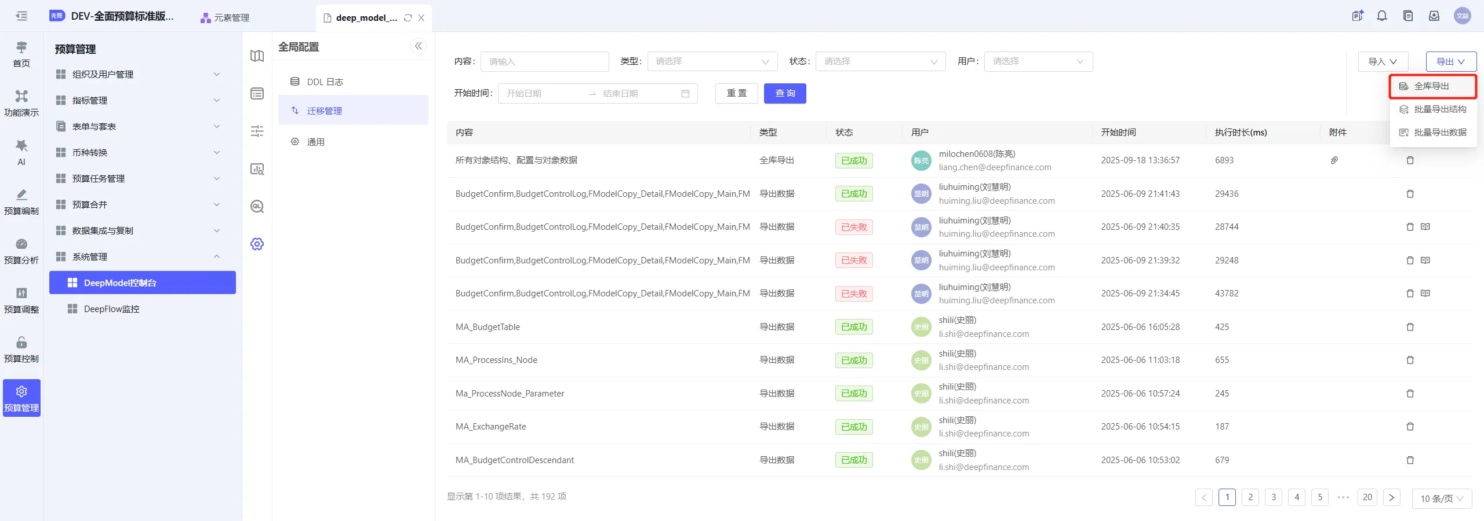
Task: Expand 组织及用户管理 menu group
Action: click(x=138, y=75)
